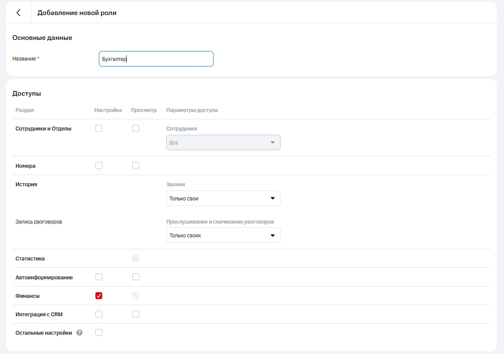Click the Добавление новой роли page title
Image resolution: width=504 pixels, height=354 pixels.
tap(77, 13)
